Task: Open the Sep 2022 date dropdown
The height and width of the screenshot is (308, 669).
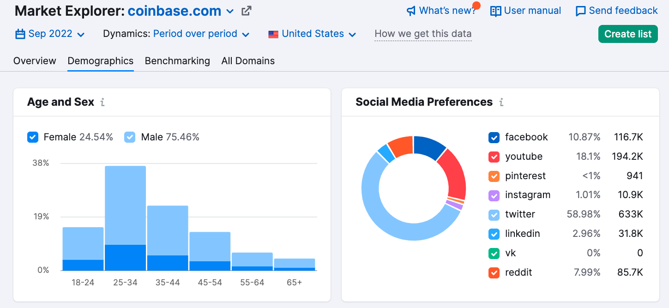Action: [x=50, y=34]
